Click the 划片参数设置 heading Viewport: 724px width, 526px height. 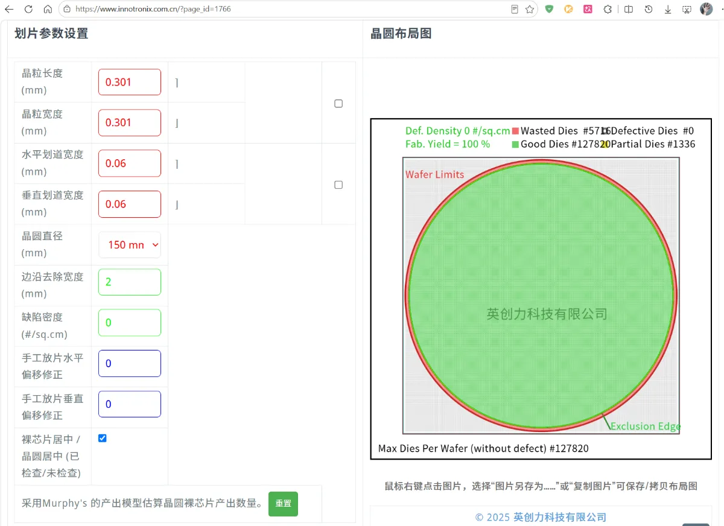pyautogui.click(x=51, y=34)
